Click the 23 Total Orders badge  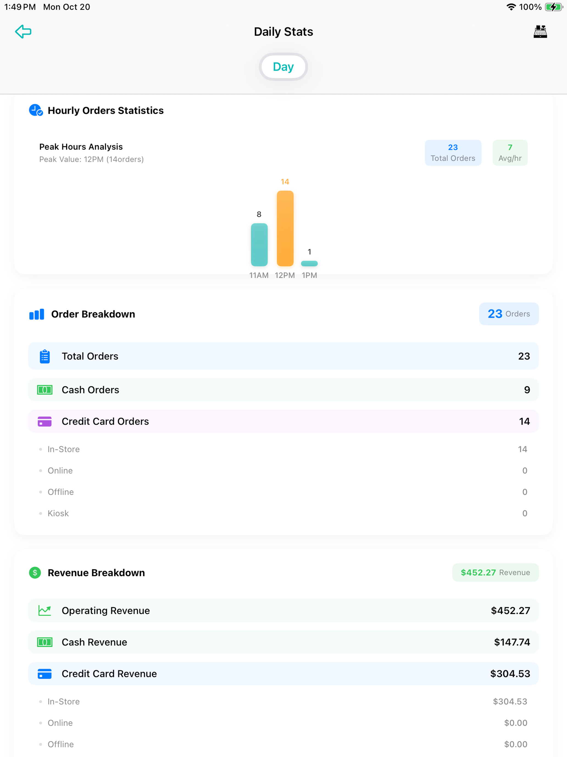tap(453, 153)
